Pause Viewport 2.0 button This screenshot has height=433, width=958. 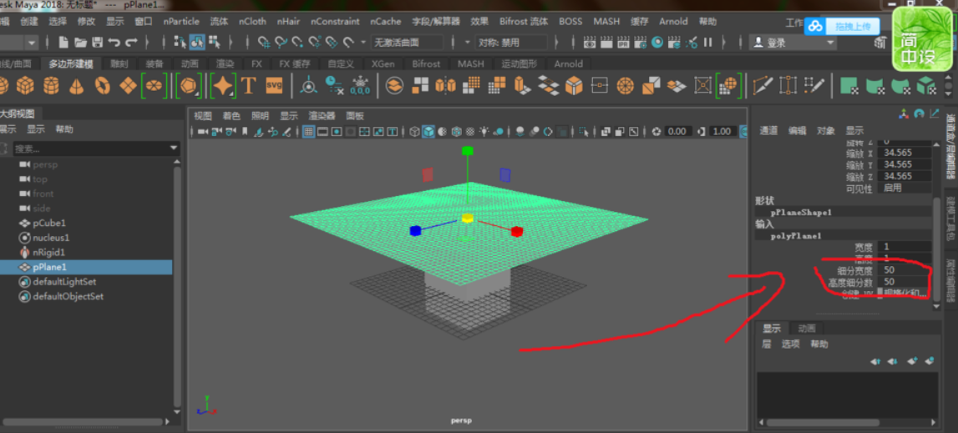(x=708, y=43)
